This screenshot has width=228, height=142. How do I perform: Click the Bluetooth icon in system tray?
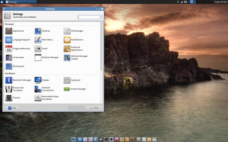(178, 2)
